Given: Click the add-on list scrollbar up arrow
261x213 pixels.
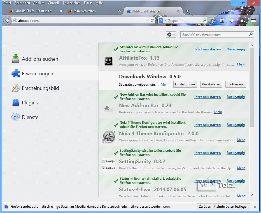Looking at the screenshot, I should (x=251, y=45).
